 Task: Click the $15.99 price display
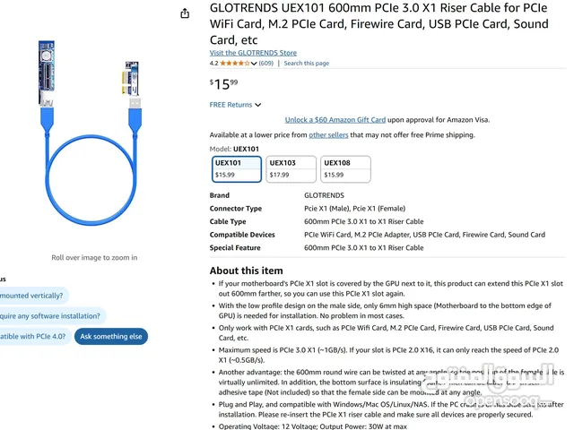(223, 84)
